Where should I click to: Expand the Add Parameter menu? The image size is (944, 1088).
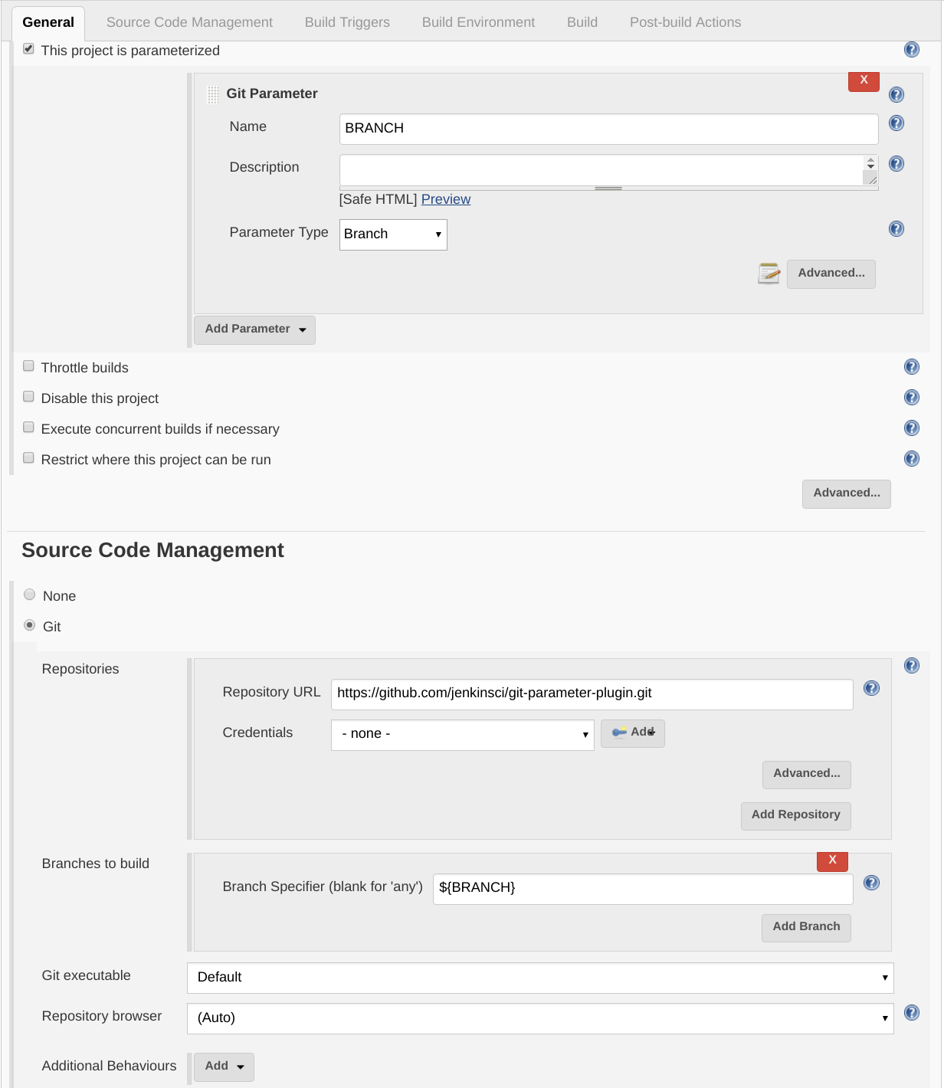coord(254,329)
